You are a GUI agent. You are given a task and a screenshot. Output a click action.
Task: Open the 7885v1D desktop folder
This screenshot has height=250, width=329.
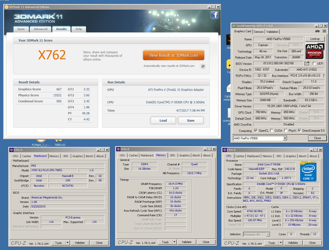coord(60,142)
